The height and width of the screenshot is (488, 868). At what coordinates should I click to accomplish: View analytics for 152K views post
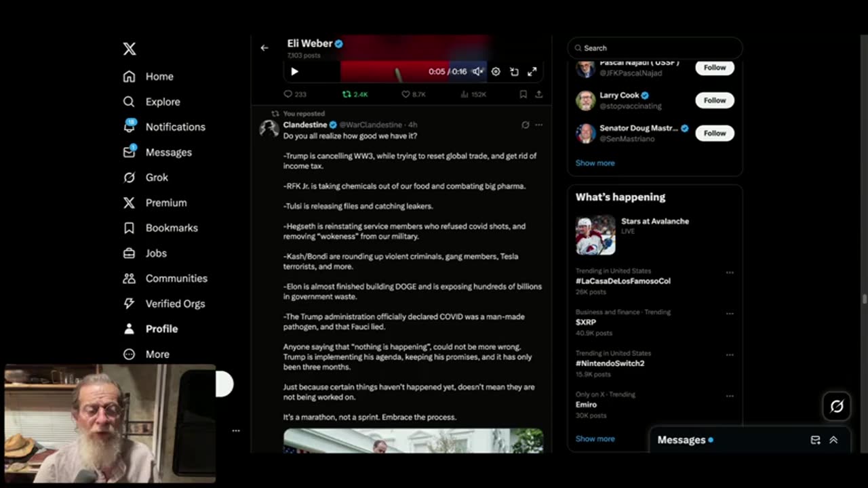473,94
